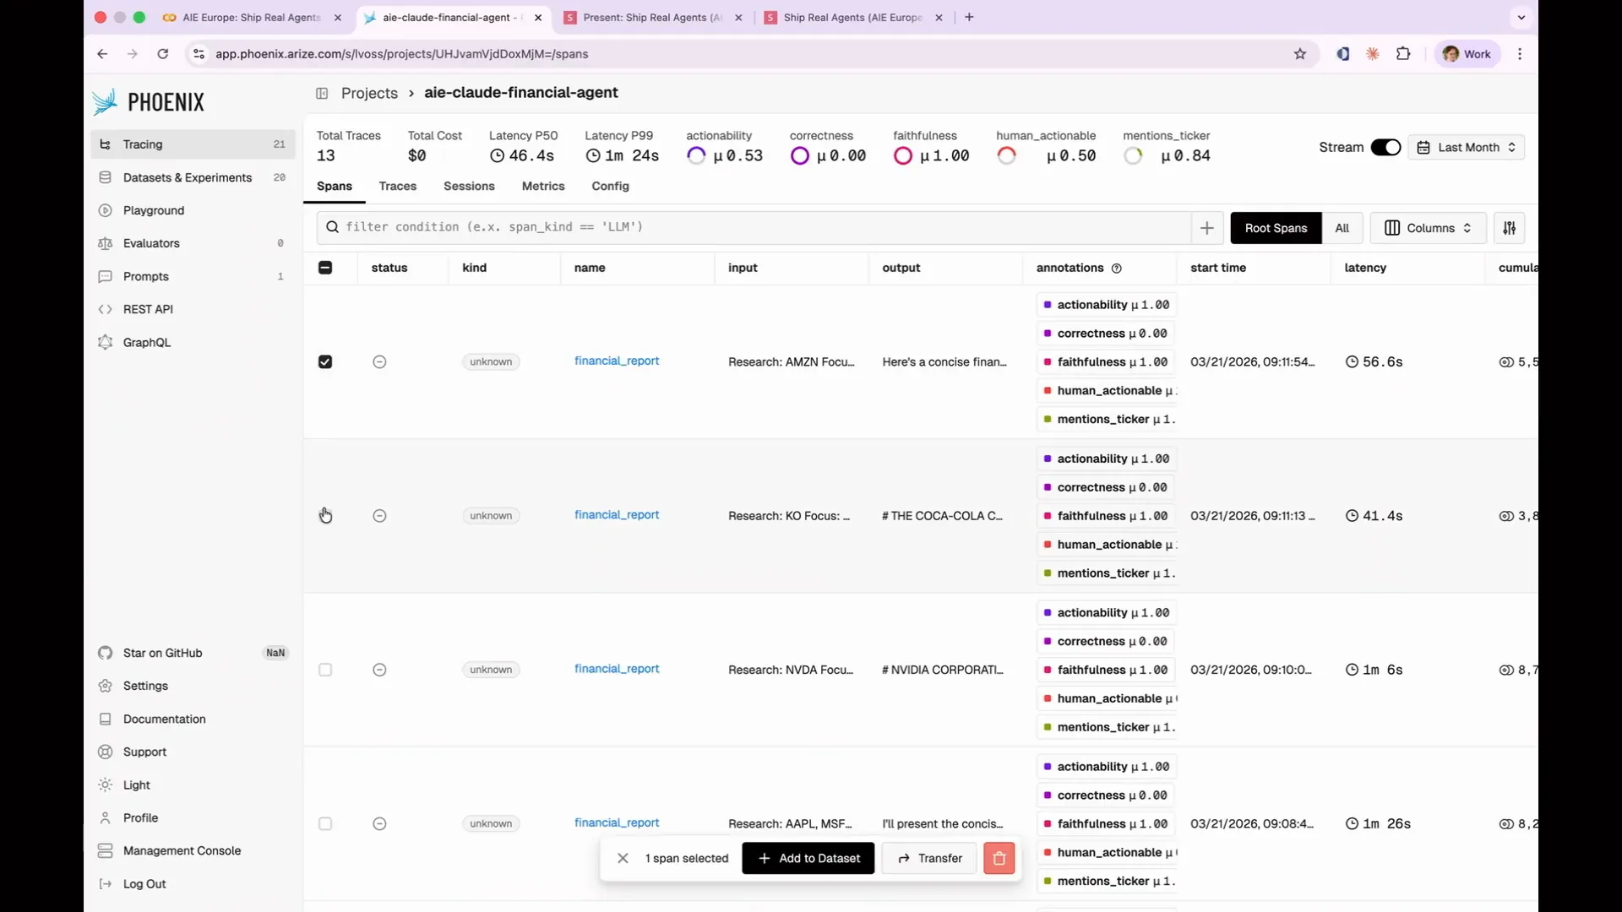Open the Prompts page

point(193,276)
